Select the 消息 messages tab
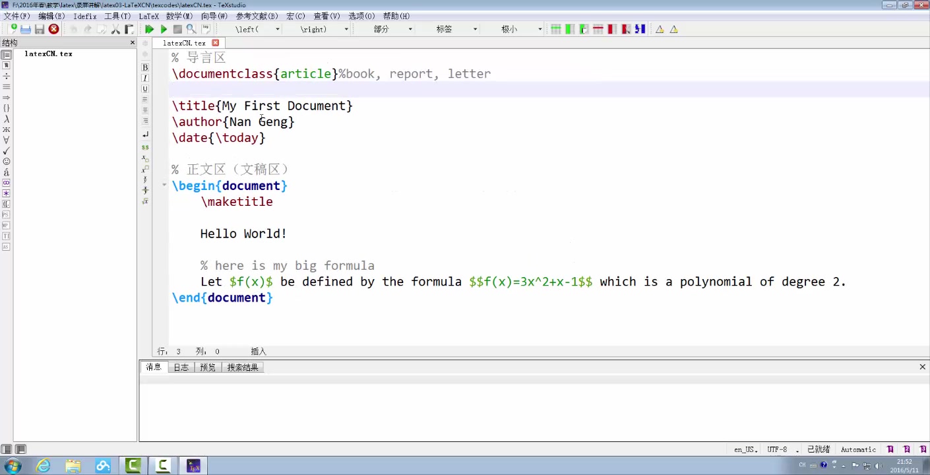Image resolution: width=930 pixels, height=475 pixels. [154, 367]
